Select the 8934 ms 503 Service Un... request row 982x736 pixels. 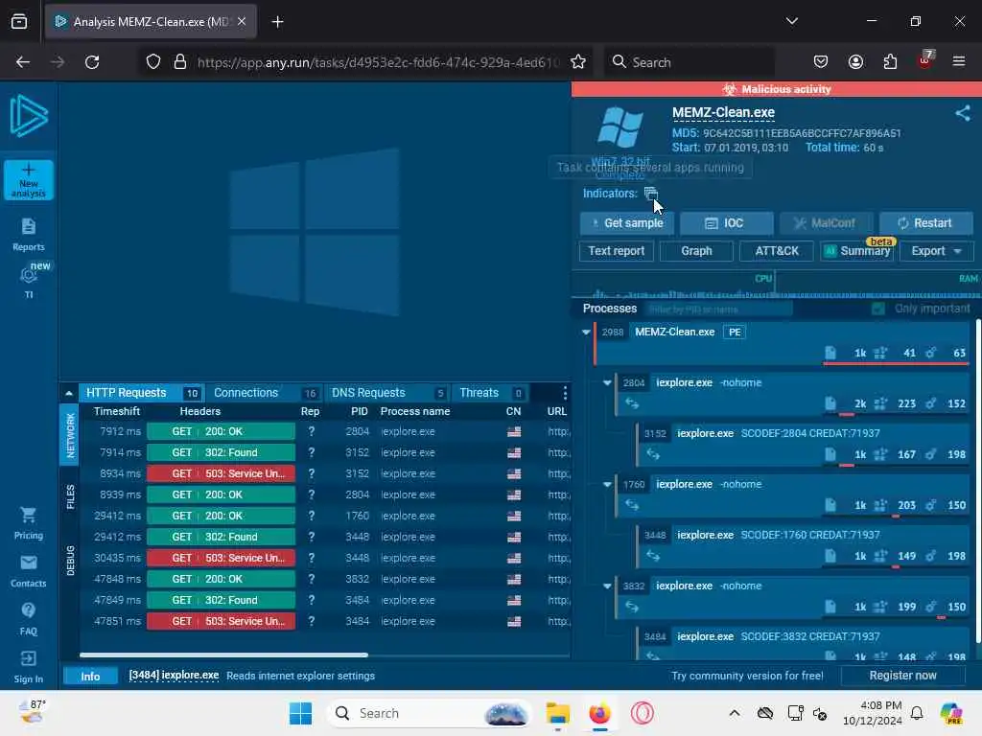pyautogui.click(x=324, y=473)
